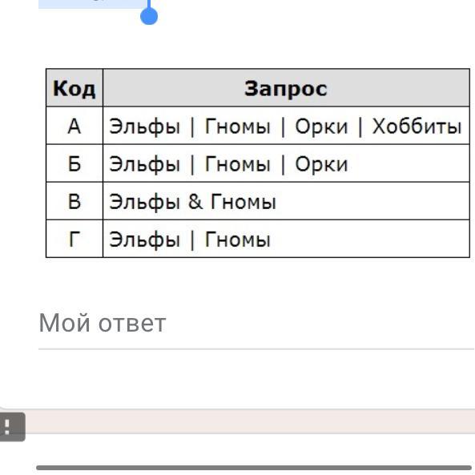Tap the word "Эльфы" in row Б
Screen dimensions: 475x475
144,165
